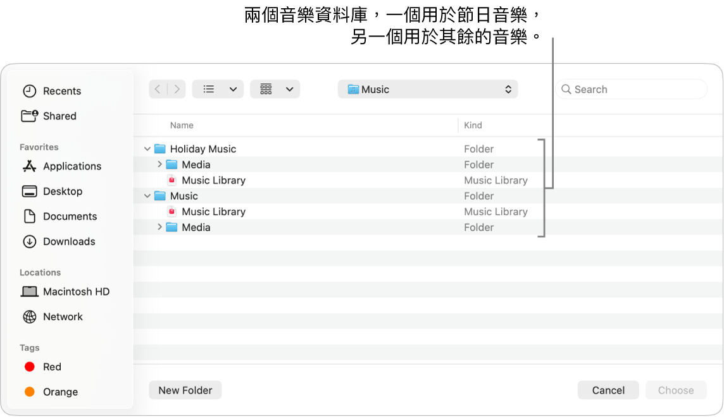Collapse the Music folder row
Viewport: 724px width, 417px height.
point(147,196)
